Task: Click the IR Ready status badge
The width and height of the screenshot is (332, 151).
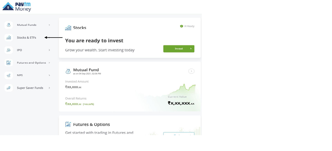Action: click(x=187, y=26)
